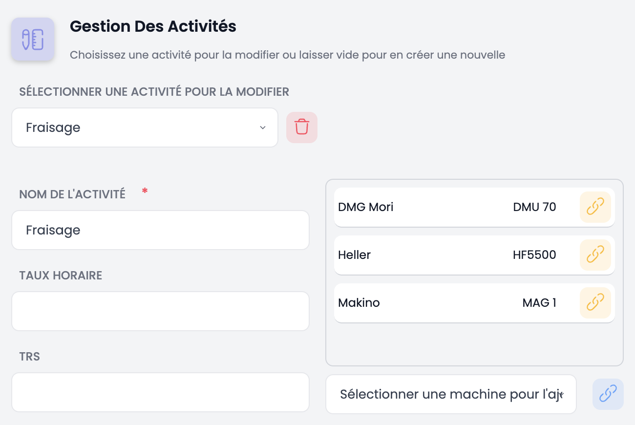This screenshot has width=635, height=425.
Task: Click the red asterisk beside Nom de l'activité
Action: 145,191
